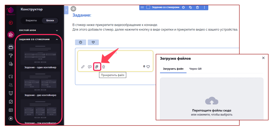Click the heart sort button above the container

click(x=93, y=42)
